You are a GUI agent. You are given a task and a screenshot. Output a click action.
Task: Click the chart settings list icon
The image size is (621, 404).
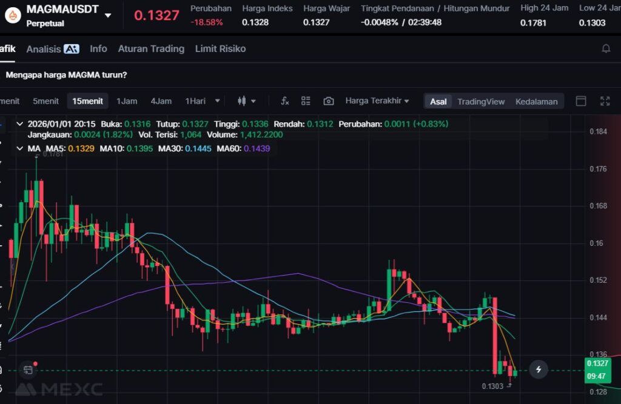pos(306,101)
